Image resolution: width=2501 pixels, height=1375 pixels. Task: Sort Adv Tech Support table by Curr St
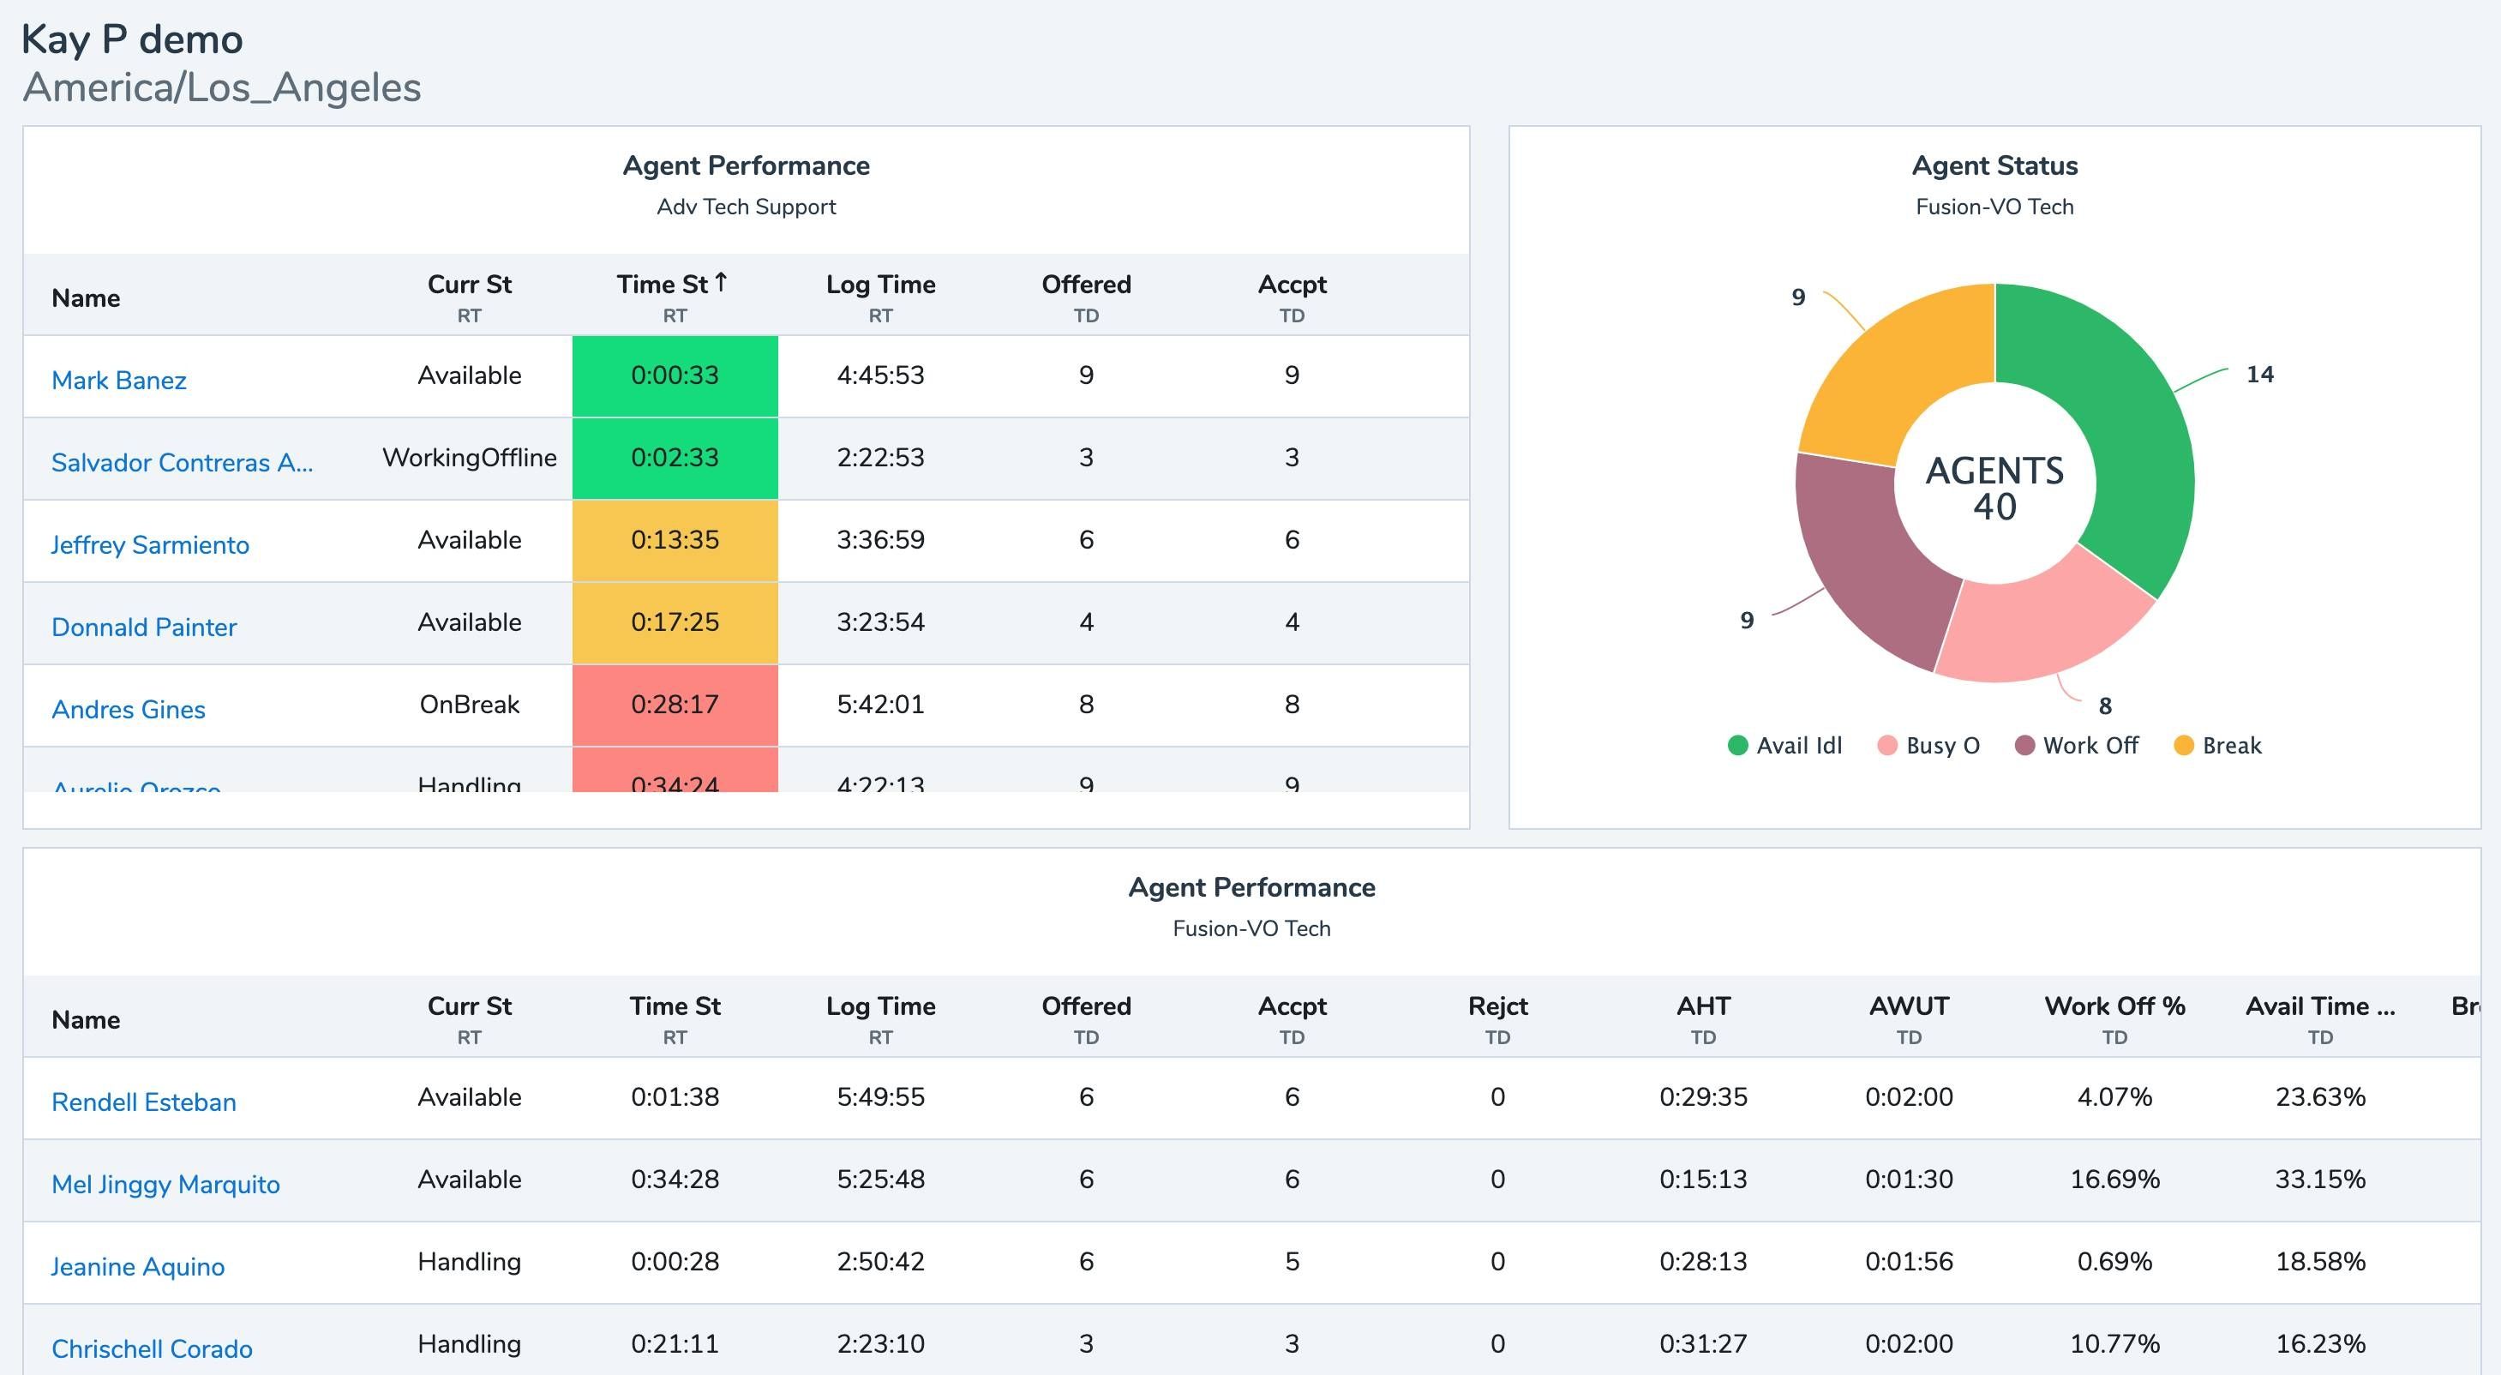(x=469, y=285)
